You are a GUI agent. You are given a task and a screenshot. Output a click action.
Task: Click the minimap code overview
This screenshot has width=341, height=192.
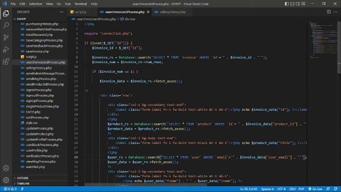click(323, 41)
